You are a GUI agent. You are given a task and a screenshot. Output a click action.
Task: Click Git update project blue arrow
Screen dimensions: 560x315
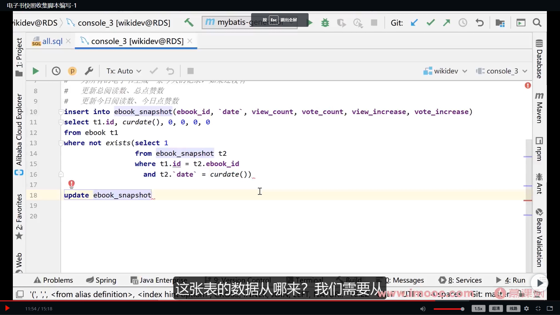click(414, 22)
